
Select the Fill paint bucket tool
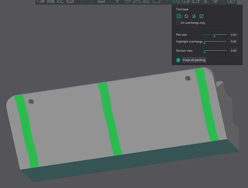click(x=194, y=16)
